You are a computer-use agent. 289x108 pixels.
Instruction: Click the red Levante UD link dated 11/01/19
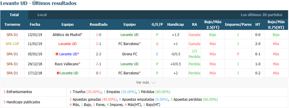(x=68, y=44)
